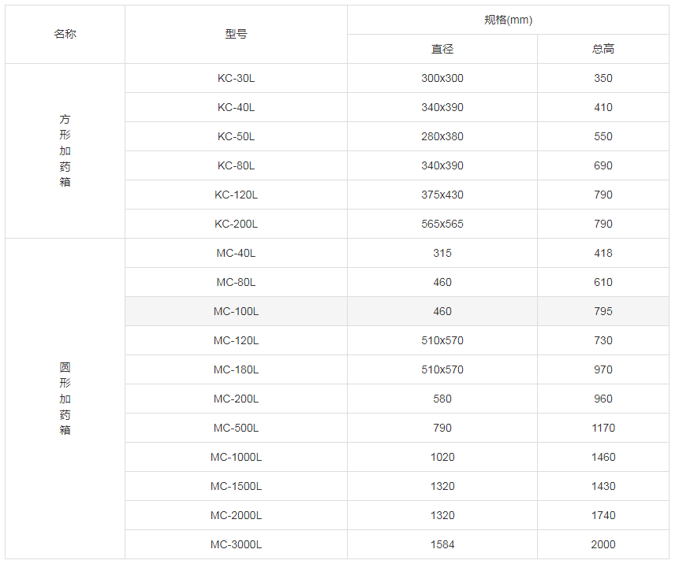Click the 1584 diameter value
679x564 pixels.
[442, 544]
